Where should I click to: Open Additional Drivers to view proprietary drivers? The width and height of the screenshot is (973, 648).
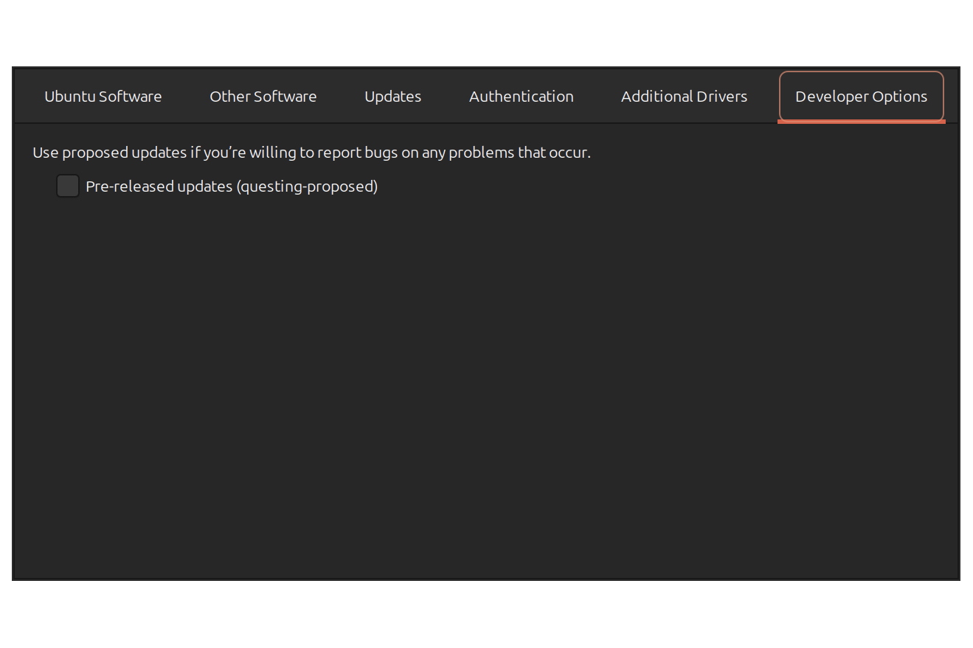(x=684, y=97)
